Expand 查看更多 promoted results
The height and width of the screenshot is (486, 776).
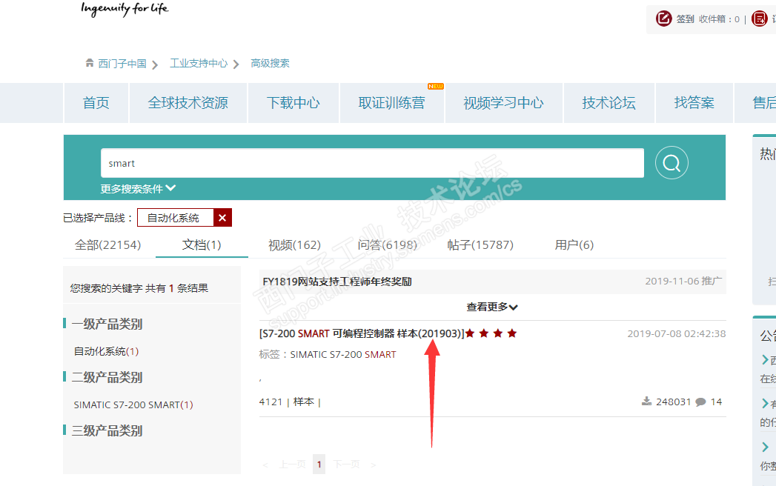pos(492,307)
